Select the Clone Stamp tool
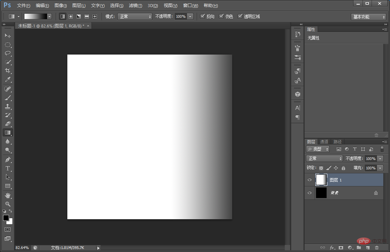 pyautogui.click(x=8, y=106)
